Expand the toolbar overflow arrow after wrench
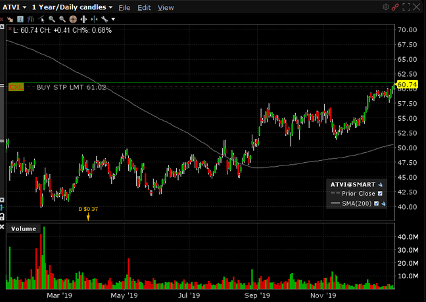This screenshot has height=302, width=426. pos(113,19)
